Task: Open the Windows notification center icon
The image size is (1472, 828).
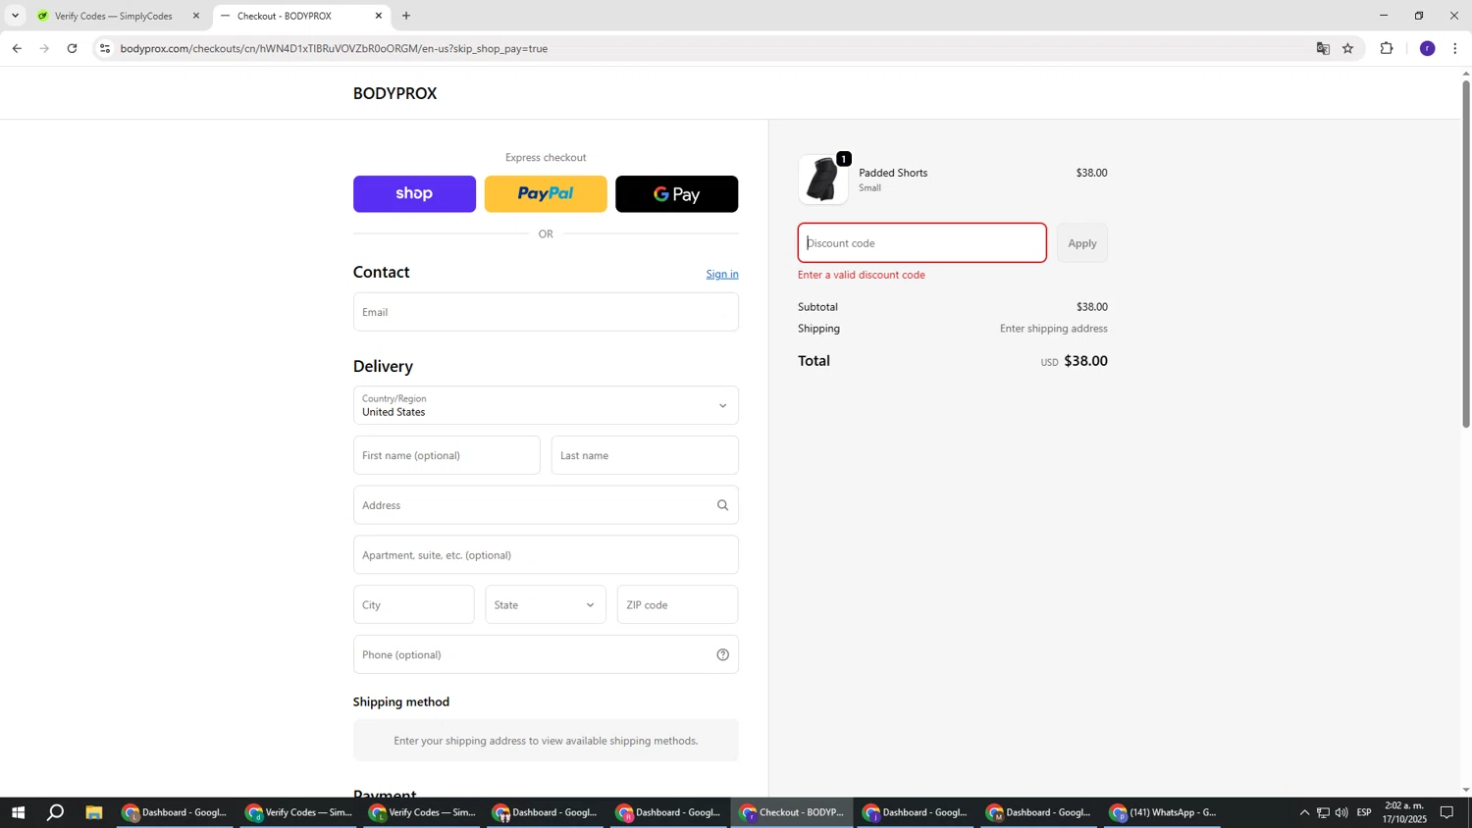Action: point(1446,812)
